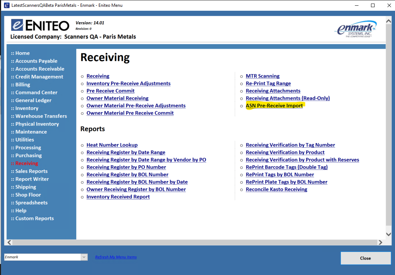
Task: Open the Receiving link
Action: click(x=98, y=76)
